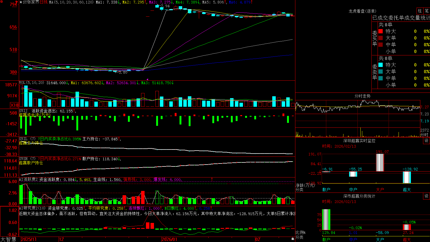Image resolution: width=430 pixels, height=242 pixels.
Task: Click the red help question-mark icon
Action: tap(16, 2)
